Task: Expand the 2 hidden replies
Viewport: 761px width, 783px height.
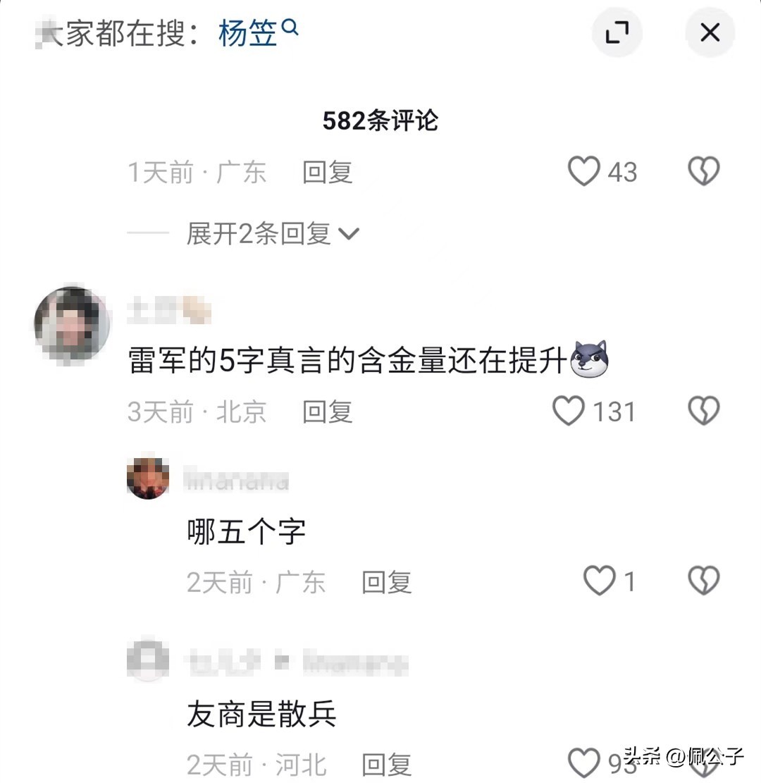Action: [x=258, y=234]
